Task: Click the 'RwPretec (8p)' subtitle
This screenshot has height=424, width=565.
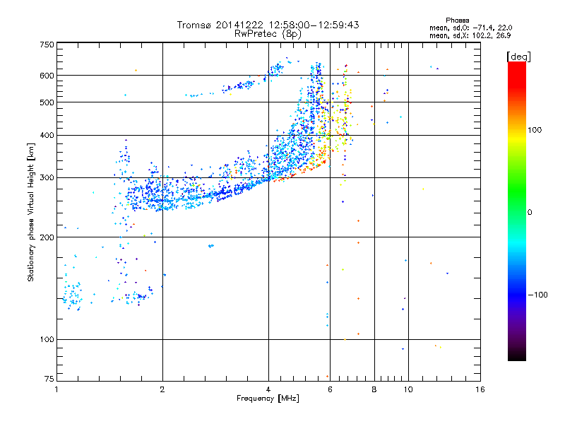Action: (268, 34)
